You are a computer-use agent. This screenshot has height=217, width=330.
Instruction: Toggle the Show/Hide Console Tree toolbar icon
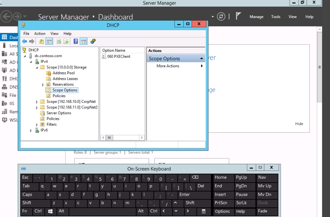coord(49,41)
